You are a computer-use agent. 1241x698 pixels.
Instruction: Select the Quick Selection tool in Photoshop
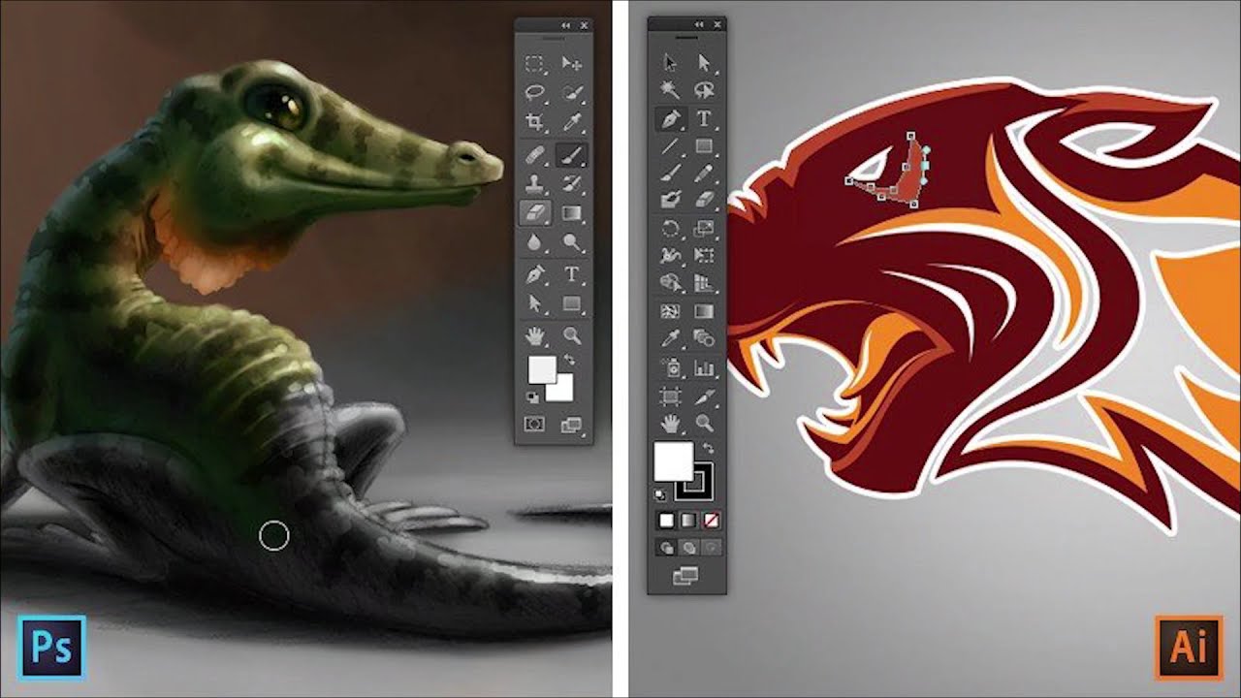[572, 92]
